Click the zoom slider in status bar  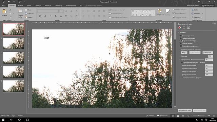tap(198, 116)
